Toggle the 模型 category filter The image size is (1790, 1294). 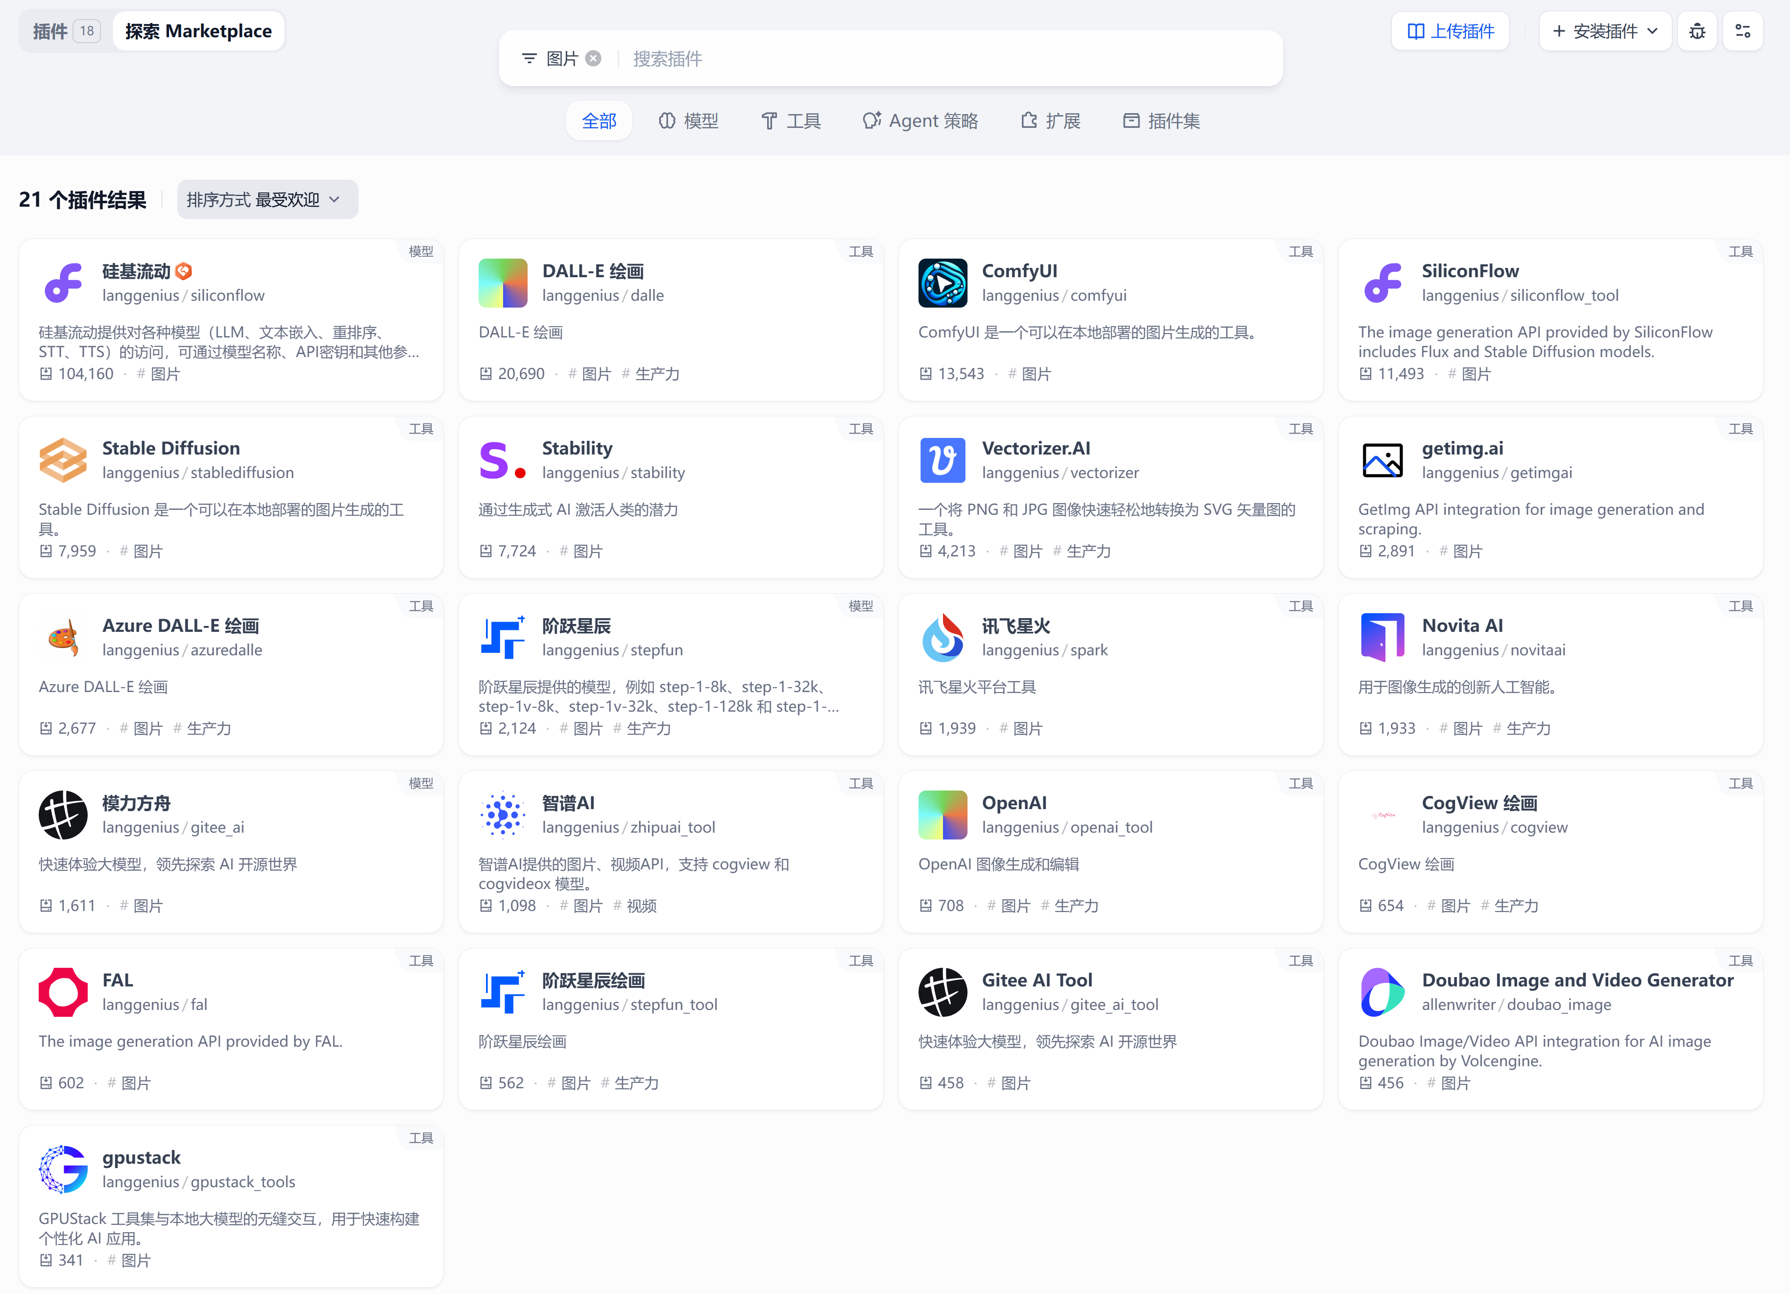point(688,120)
